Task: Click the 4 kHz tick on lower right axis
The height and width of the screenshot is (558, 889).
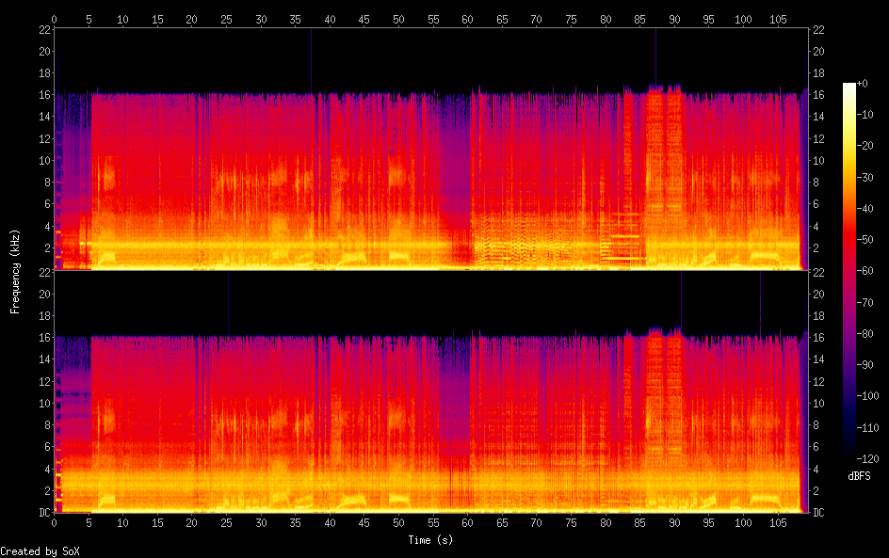Action: coord(816,469)
